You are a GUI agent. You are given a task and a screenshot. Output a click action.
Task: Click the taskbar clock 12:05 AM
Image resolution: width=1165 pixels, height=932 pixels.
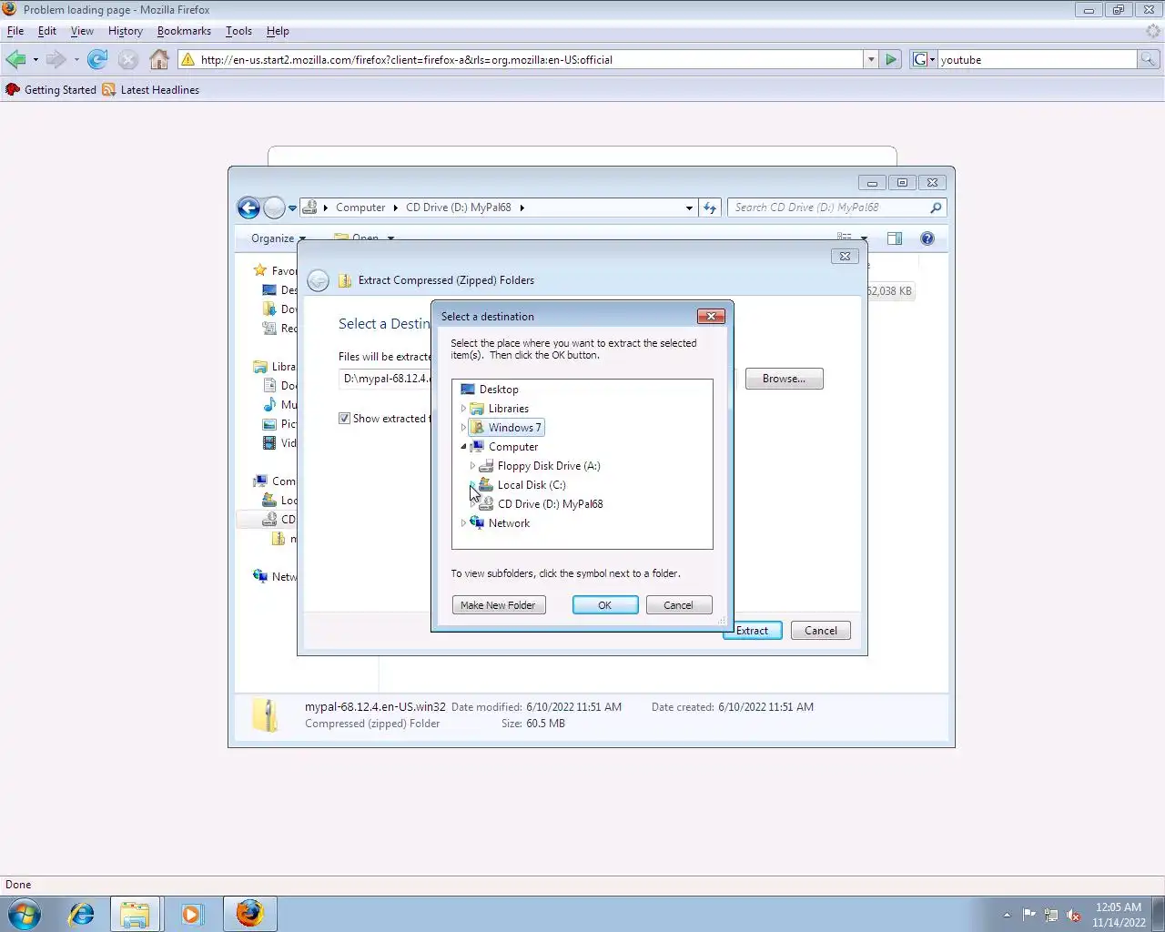[1119, 907]
